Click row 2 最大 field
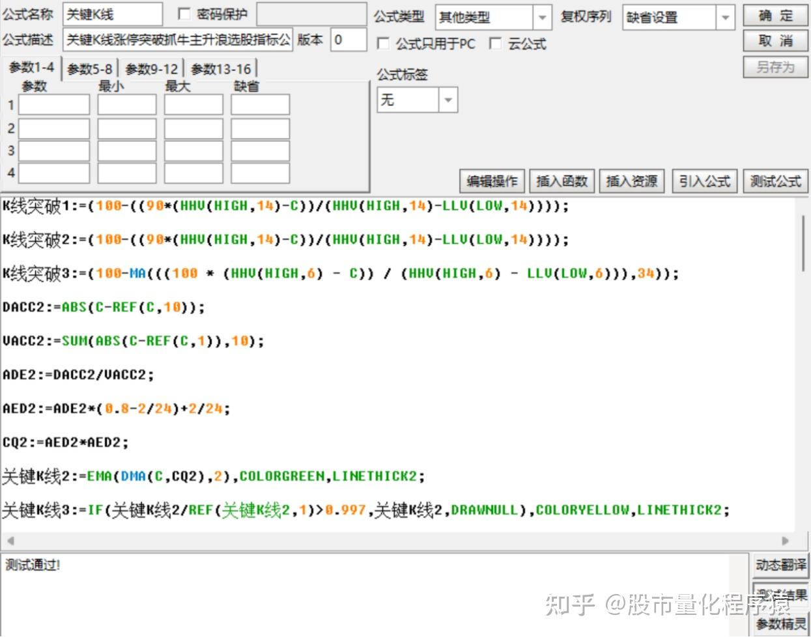Viewport: 811px width, 637px height. pyautogui.click(x=193, y=128)
